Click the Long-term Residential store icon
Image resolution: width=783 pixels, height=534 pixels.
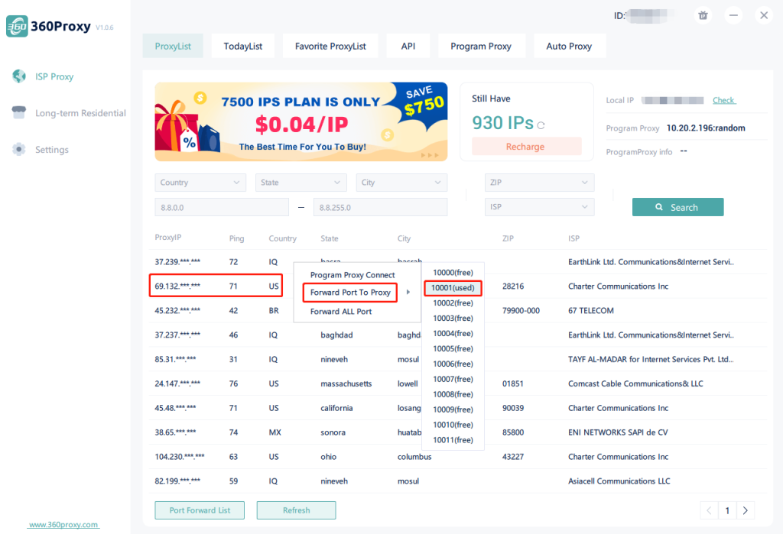point(19,113)
